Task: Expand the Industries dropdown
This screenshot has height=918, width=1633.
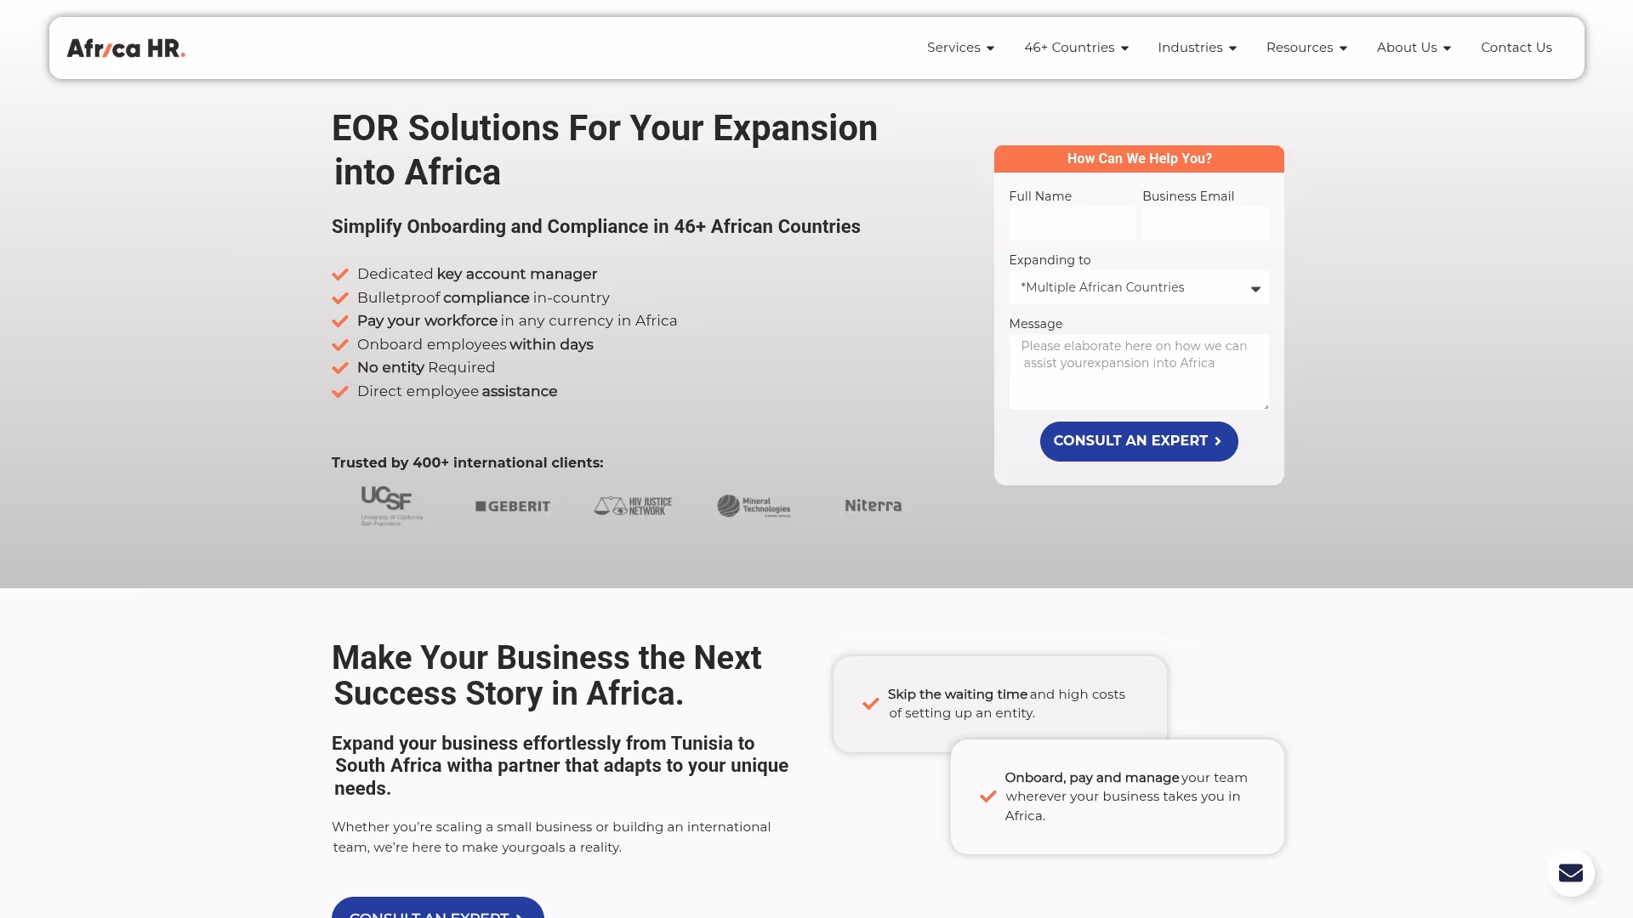Action: 1197,48
